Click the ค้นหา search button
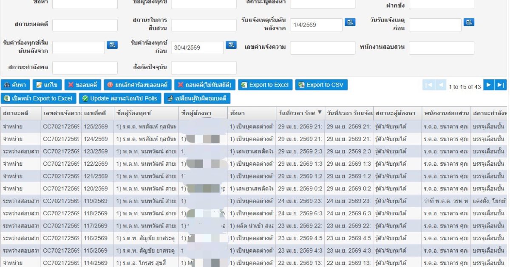This screenshot has height=267, width=510. (15, 85)
